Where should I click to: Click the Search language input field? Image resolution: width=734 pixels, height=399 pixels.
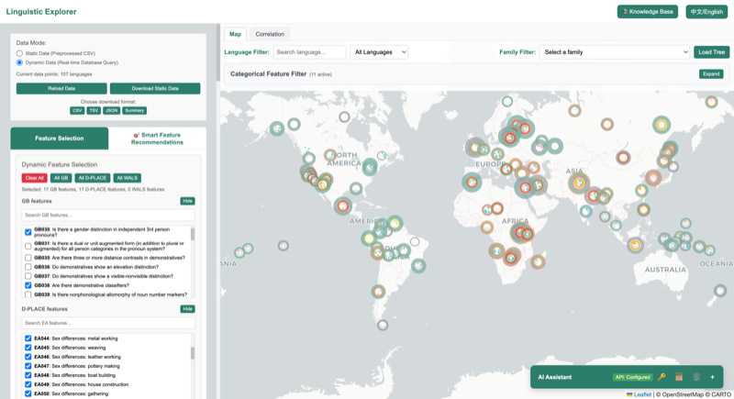pyautogui.click(x=309, y=52)
